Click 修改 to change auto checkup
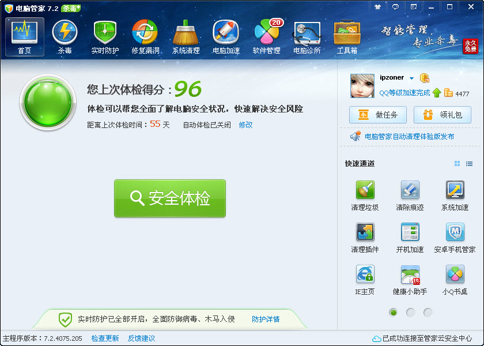The width and height of the screenshot is (484, 346). (x=245, y=125)
